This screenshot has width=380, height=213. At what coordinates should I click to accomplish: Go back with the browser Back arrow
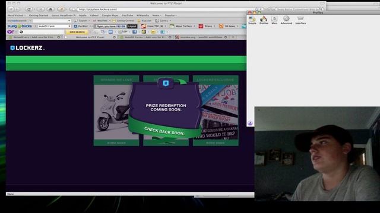pos(11,9)
